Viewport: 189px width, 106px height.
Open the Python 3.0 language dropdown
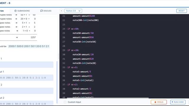(x=73, y=11)
